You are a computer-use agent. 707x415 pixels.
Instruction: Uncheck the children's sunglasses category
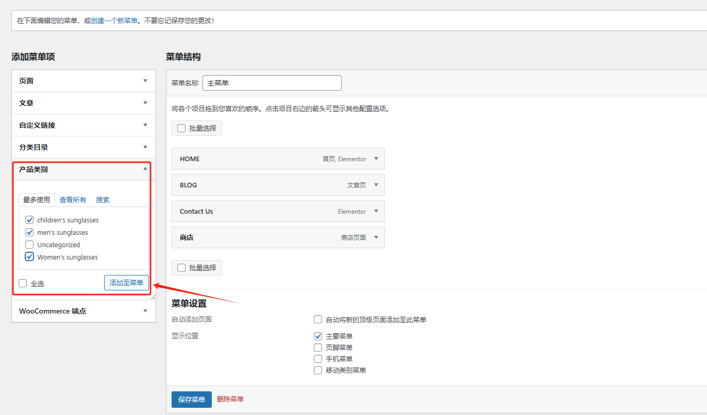pos(29,219)
